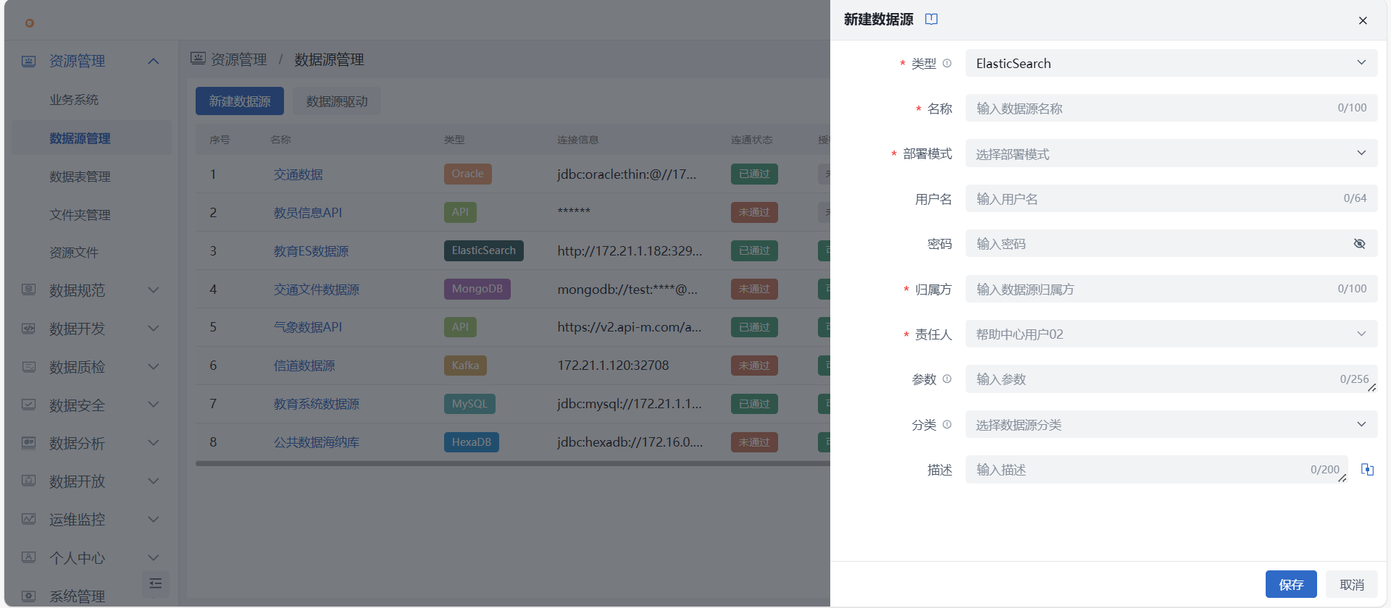Click the 连接信息 column header
This screenshot has height=608, width=1391.
coord(577,140)
